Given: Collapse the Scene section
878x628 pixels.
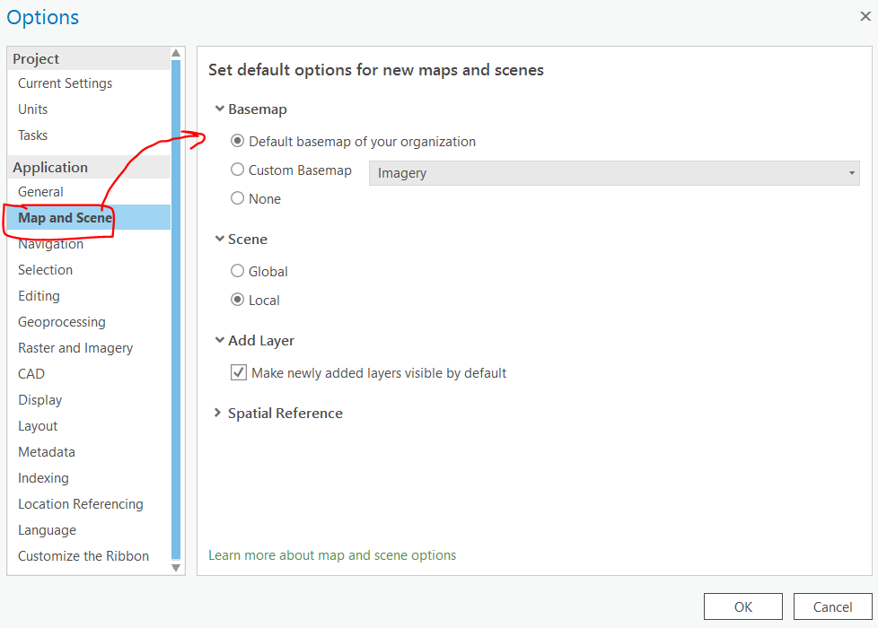Looking at the screenshot, I should [219, 240].
